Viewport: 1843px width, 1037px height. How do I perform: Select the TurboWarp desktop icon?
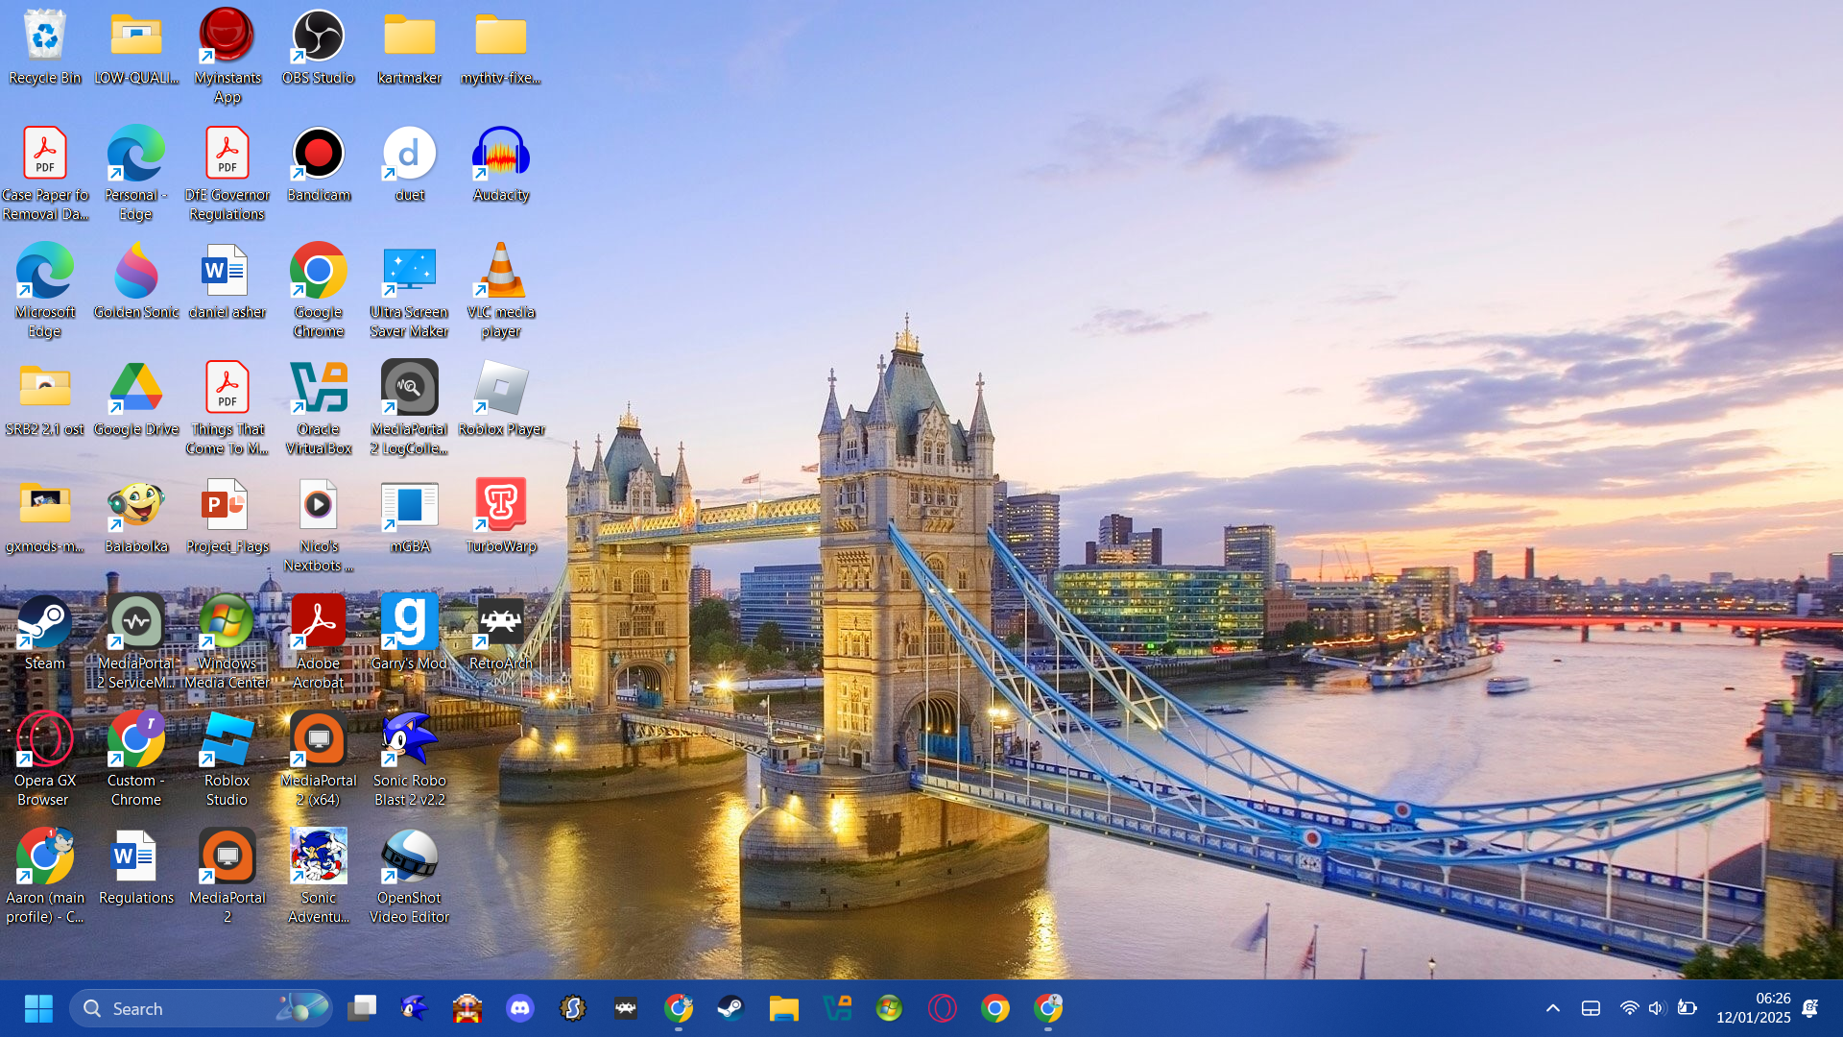point(501,505)
